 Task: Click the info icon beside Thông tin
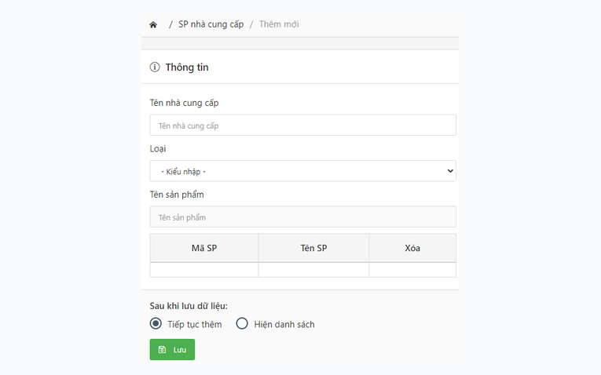coord(155,67)
